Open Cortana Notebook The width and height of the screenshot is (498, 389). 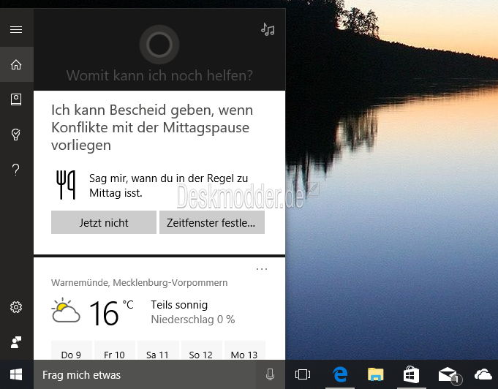(16, 99)
